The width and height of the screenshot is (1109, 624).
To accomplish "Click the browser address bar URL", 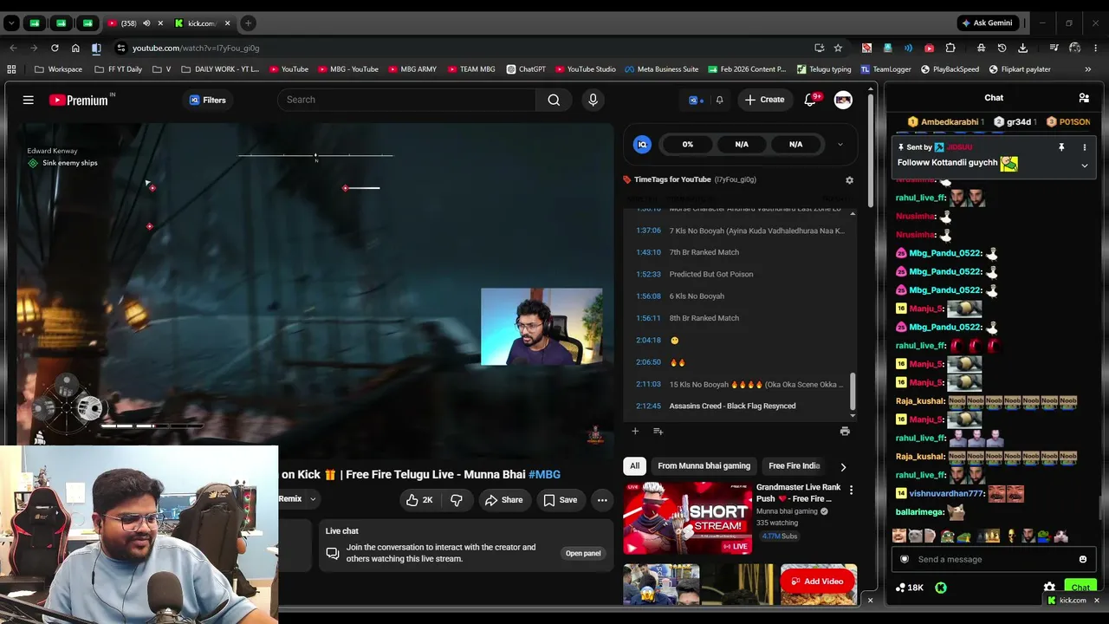I will click(196, 48).
